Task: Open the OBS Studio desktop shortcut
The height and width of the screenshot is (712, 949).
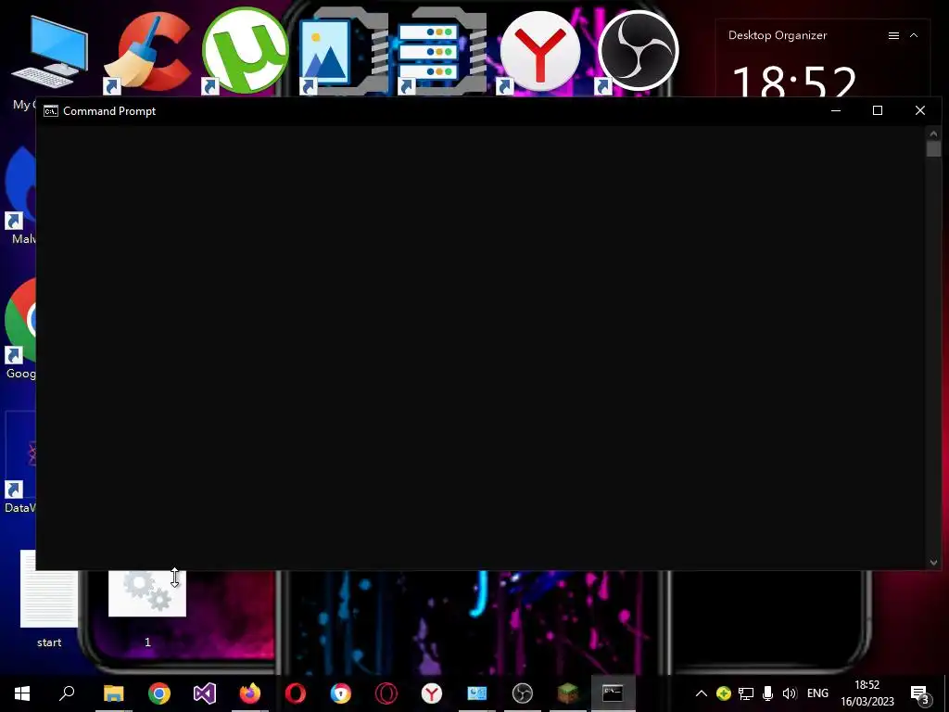Action: coord(638,51)
